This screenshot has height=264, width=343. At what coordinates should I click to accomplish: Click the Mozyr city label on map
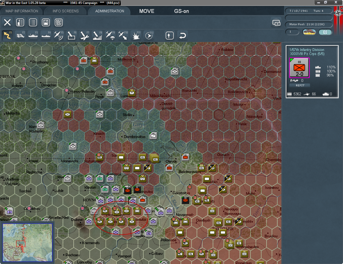238,105
